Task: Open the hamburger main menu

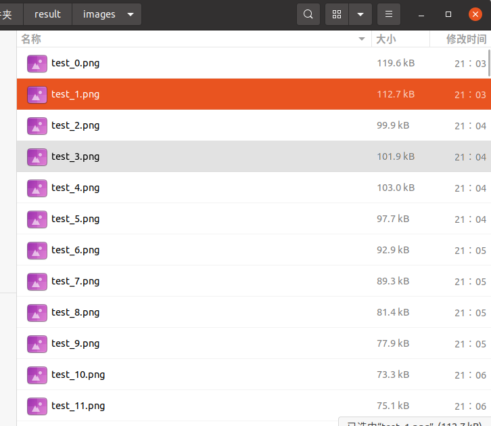Action: [x=389, y=14]
